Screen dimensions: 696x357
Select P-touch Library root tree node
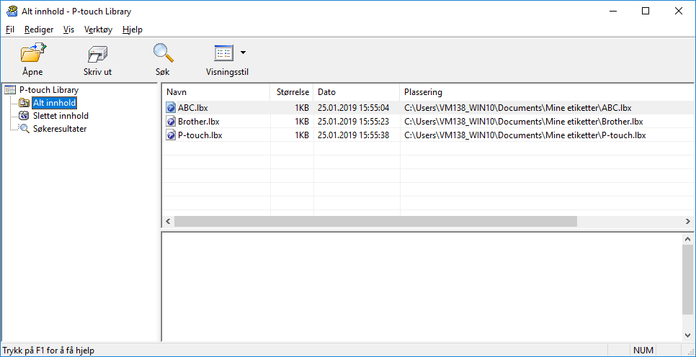click(x=49, y=89)
